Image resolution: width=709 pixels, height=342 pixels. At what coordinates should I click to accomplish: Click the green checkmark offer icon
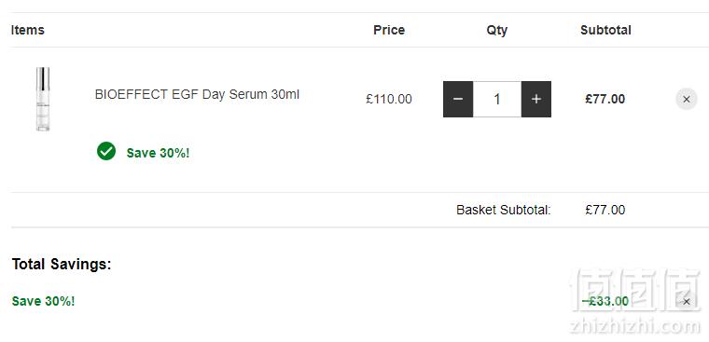[106, 151]
